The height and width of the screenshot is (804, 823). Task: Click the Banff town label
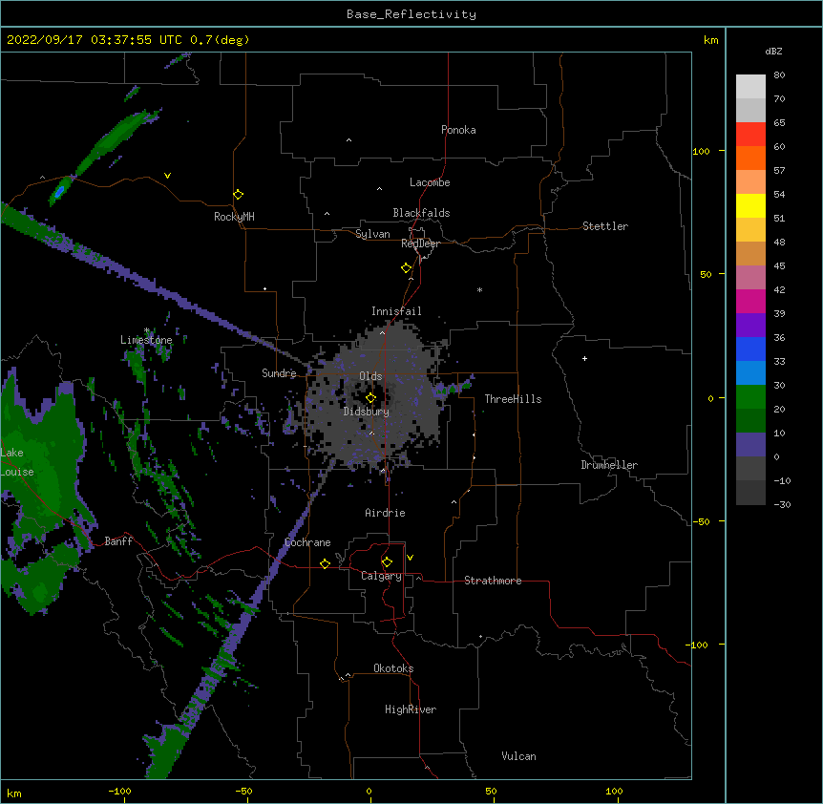click(118, 541)
